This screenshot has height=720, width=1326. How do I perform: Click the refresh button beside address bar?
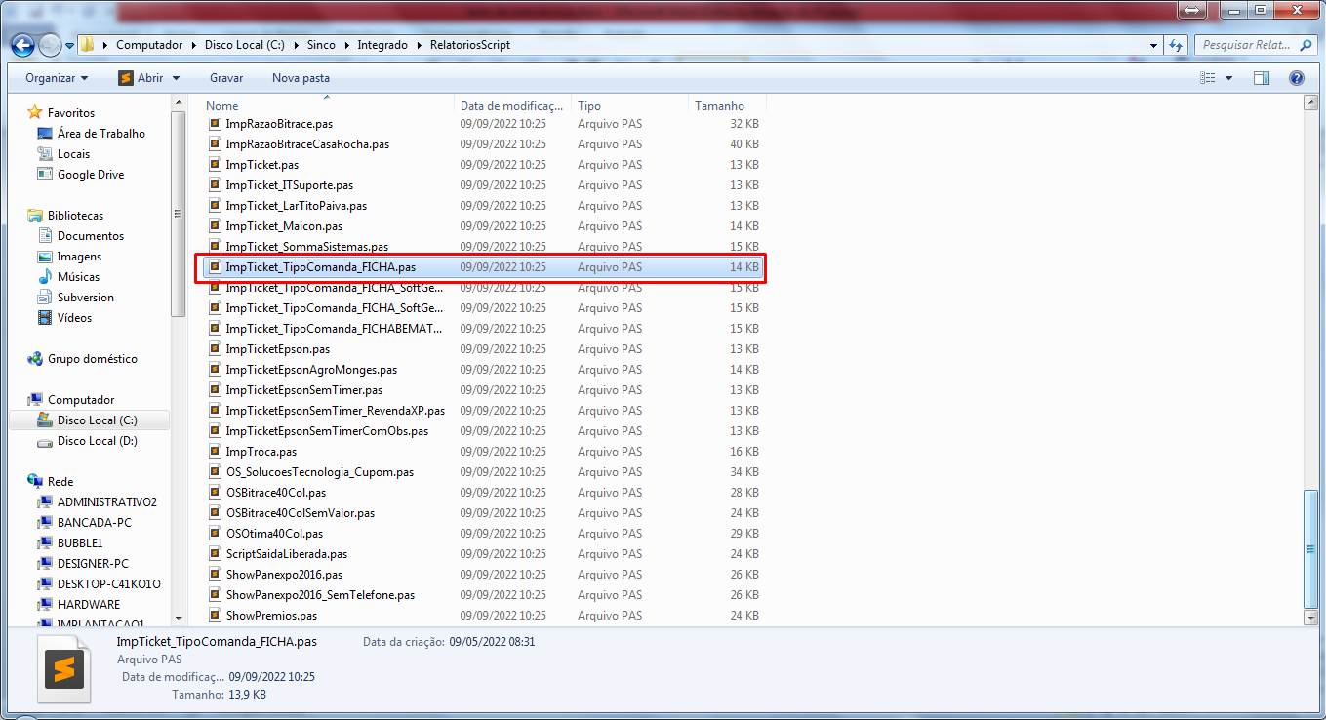click(1176, 45)
